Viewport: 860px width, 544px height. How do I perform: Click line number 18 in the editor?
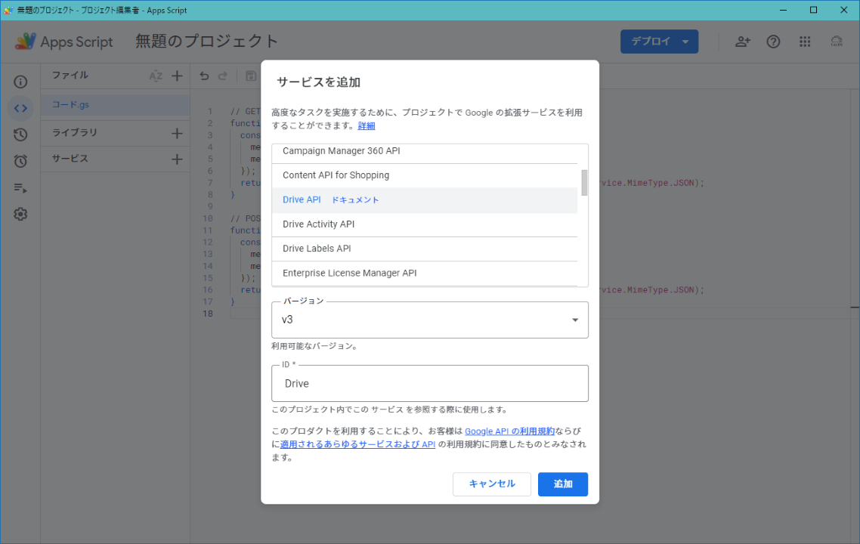click(207, 314)
